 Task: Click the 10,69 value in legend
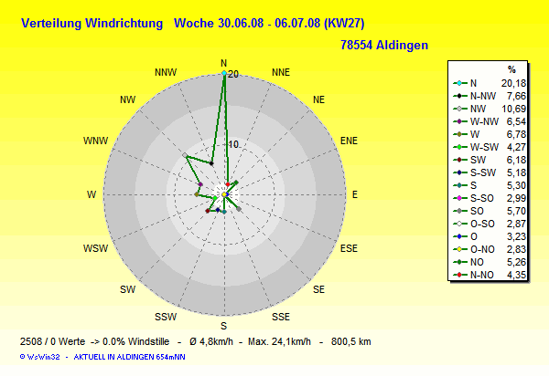(x=515, y=109)
